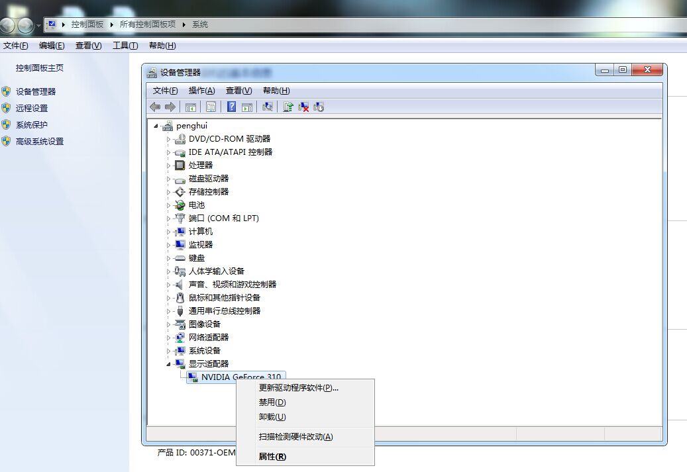Click the blue question mark Help icon
This screenshot has width=687, height=472.
[x=231, y=107]
